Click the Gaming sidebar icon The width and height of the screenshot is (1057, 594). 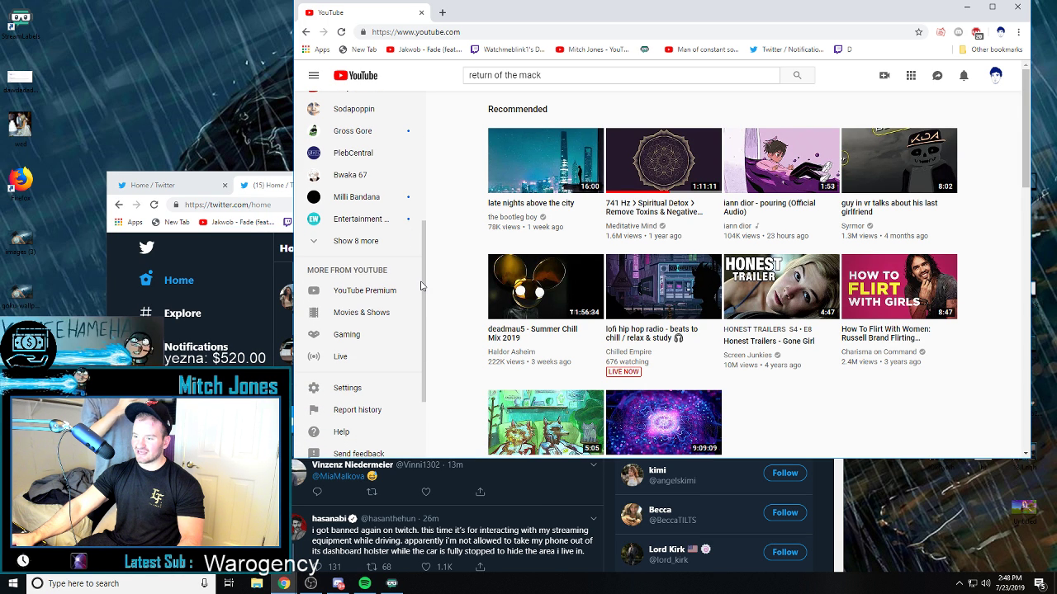[314, 334]
